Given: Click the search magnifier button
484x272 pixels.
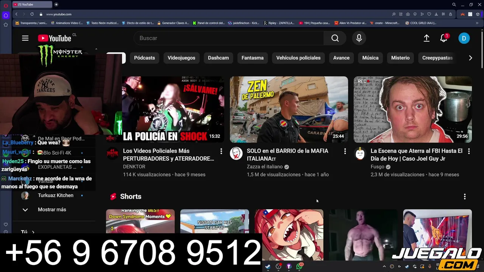Looking at the screenshot, I should pyautogui.click(x=335, y=38).
